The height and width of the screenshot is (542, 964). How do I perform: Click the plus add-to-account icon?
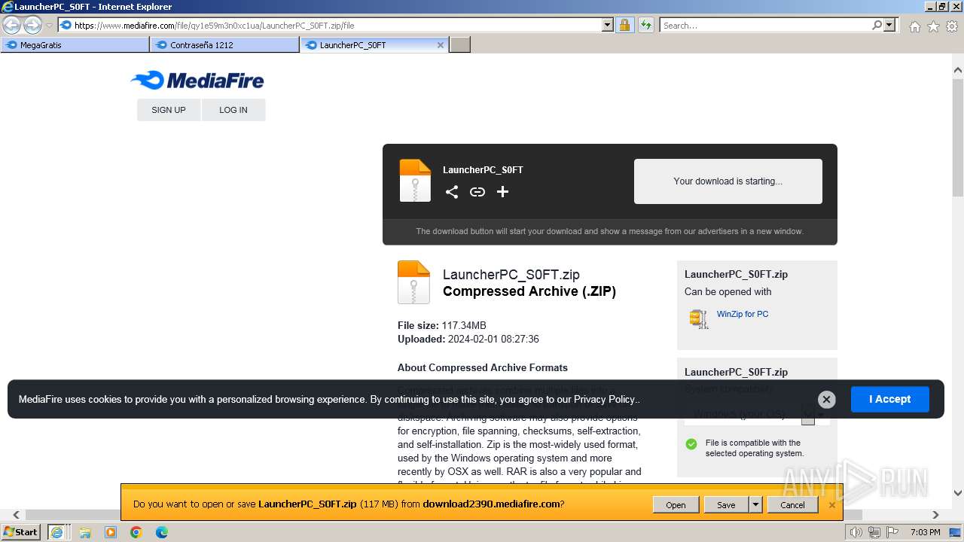(x=503, y=192)
